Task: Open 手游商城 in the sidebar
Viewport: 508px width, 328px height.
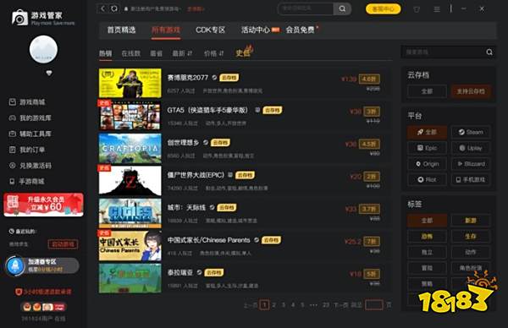Action: click(27, 181)
